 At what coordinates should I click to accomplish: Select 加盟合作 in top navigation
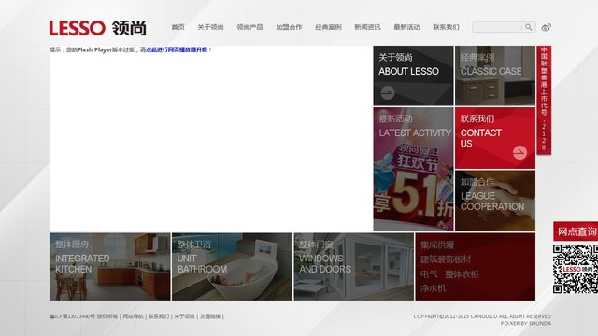coord(289,27)
